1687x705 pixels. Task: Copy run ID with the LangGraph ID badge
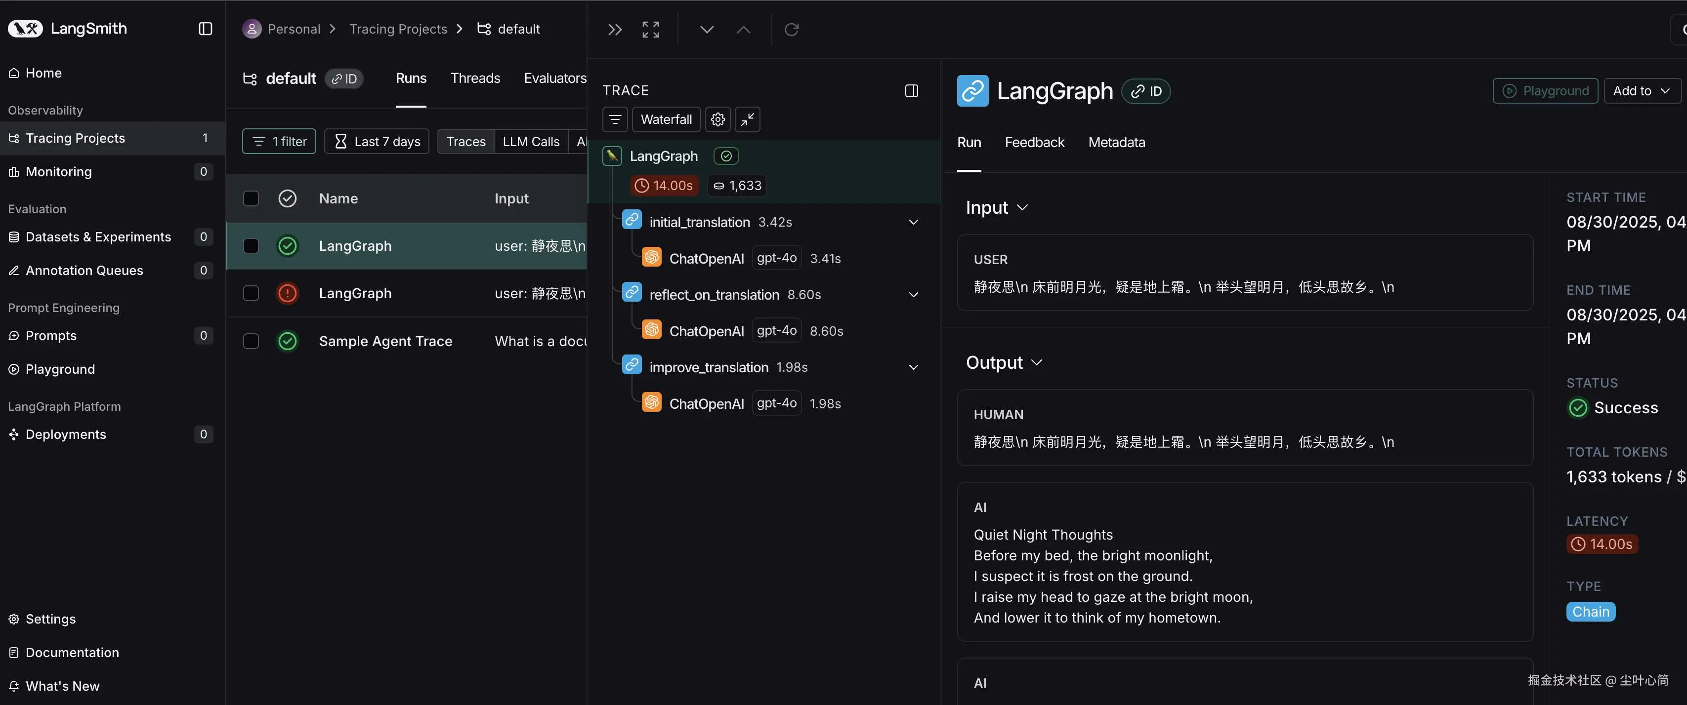pos(1146,91)
